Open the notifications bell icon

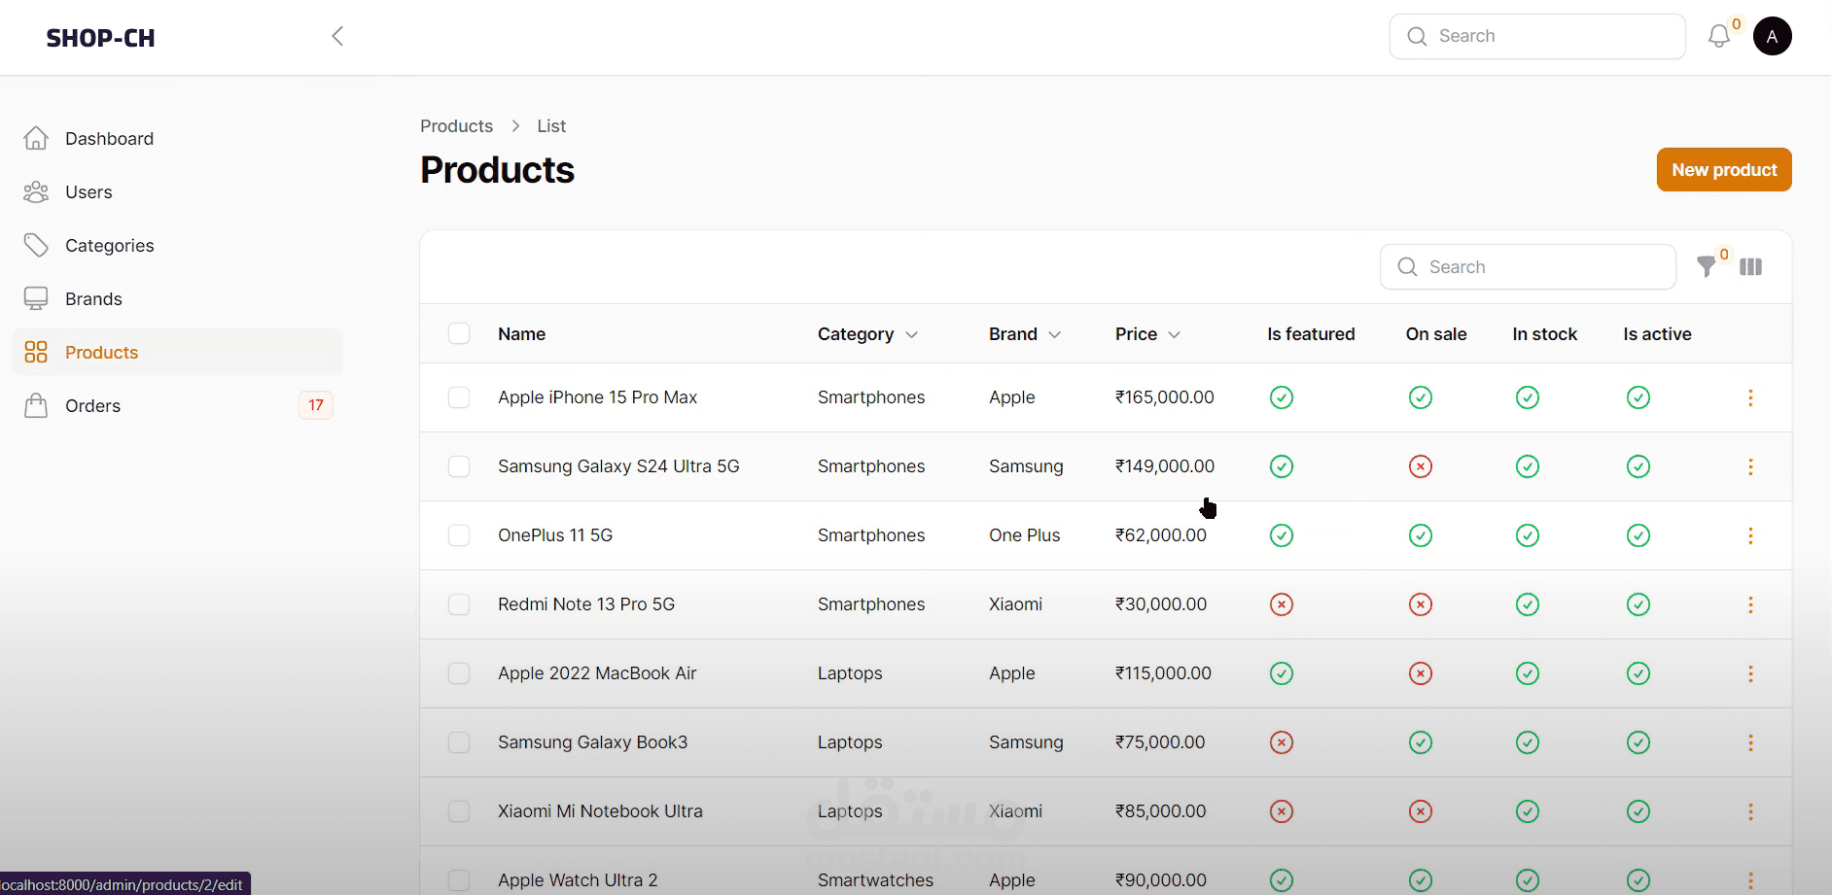[x=1718, y=37]
